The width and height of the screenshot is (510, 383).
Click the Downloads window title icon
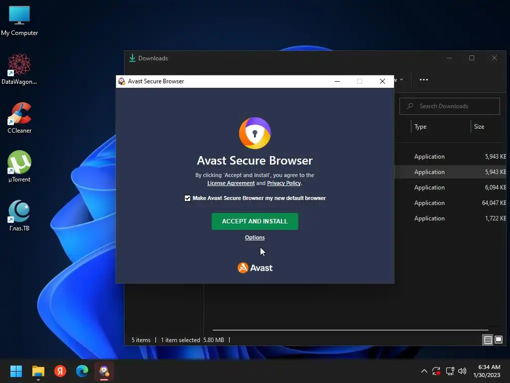132,58
